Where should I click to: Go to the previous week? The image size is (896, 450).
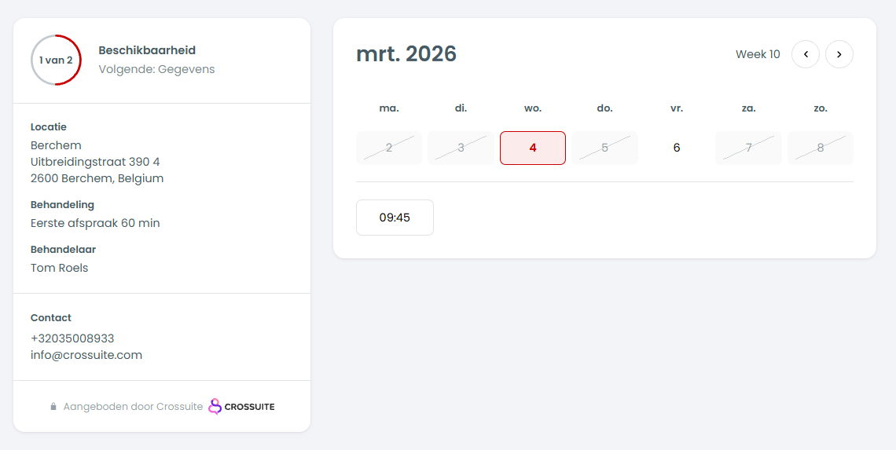pos(806,54)
